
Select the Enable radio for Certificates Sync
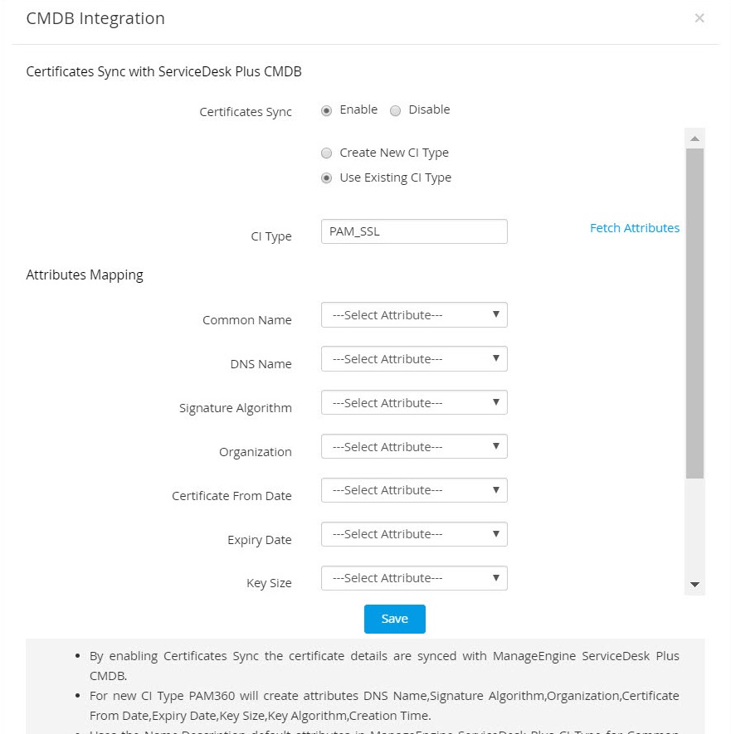click(x=327, y=110)
